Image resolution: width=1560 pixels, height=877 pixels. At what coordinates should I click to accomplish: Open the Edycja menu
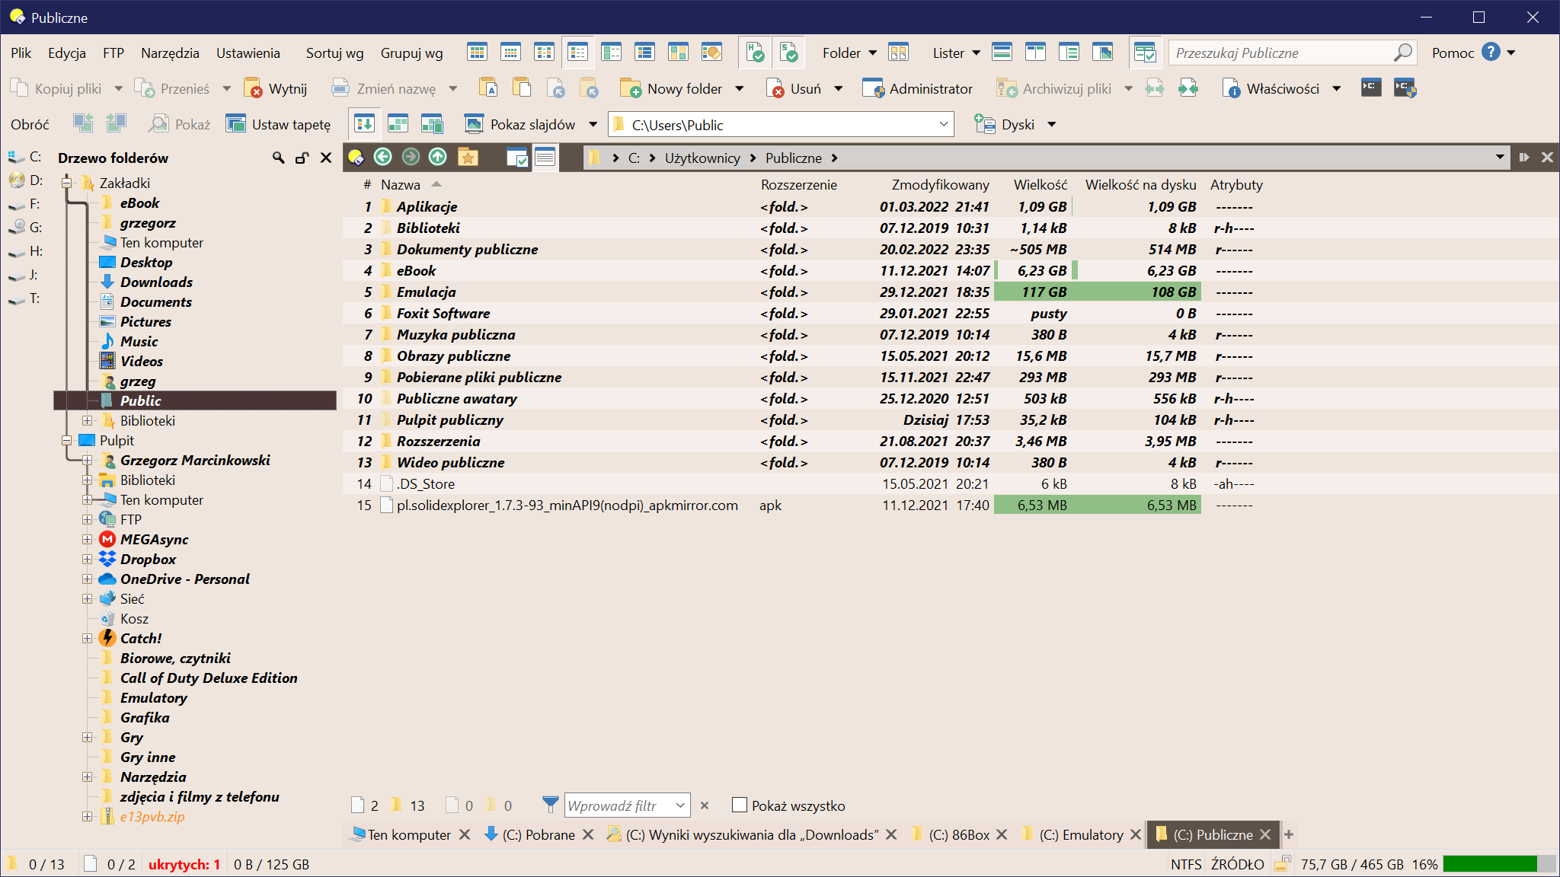(67, 53)
